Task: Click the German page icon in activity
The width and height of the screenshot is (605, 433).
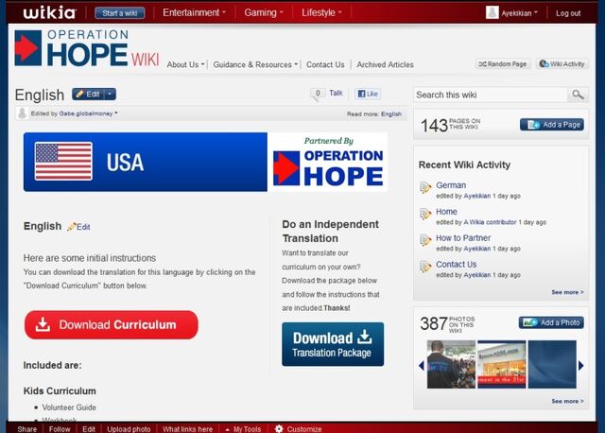Action: [425, 187]
